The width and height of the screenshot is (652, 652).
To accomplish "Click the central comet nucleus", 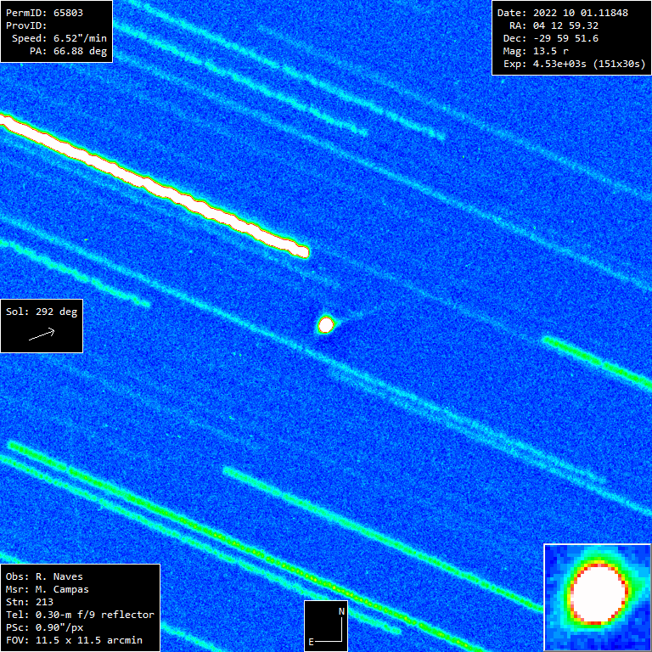I will [326, 325].
